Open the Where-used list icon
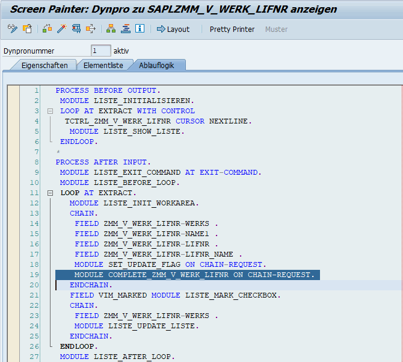 [x=76, y=28]
